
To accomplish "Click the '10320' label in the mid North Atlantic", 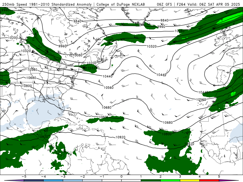I will [x=152, y=46].
